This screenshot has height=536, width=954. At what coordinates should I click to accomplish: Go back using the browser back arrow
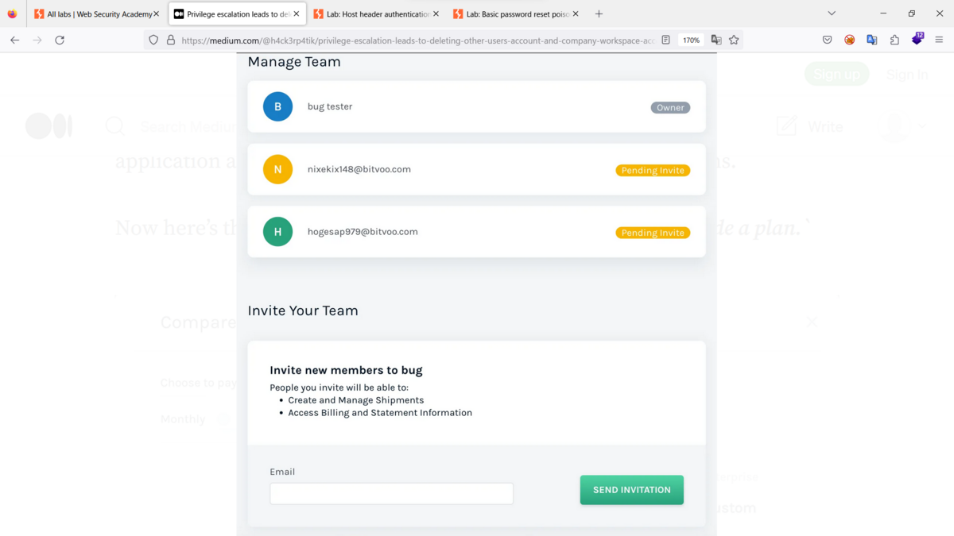coord(14,40)
